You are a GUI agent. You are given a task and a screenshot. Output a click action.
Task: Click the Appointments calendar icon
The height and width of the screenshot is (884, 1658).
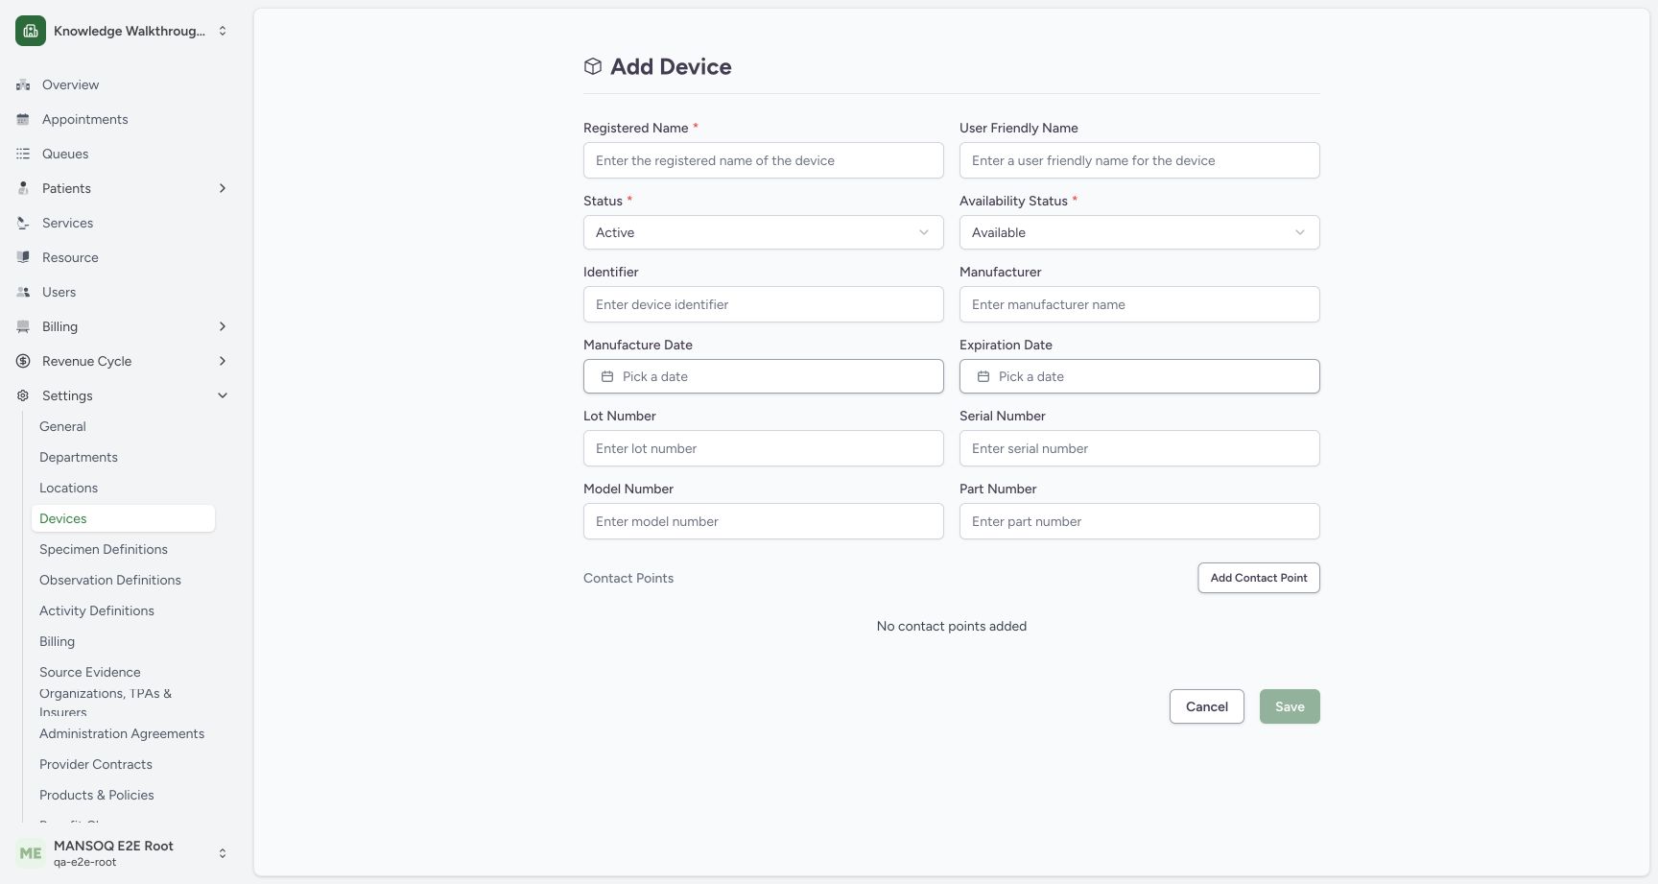tap(23, 119)
